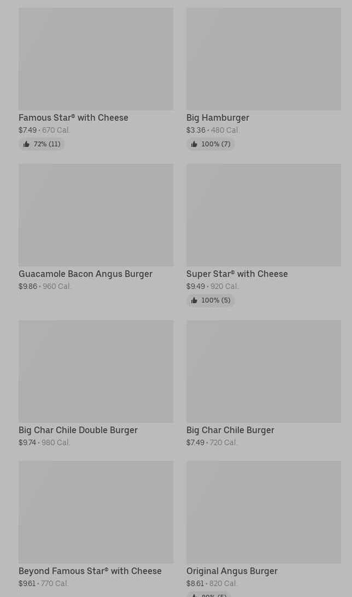Click thumbs-up icon beside 72% (11) rating
Viewport: 352px width, 597px height.
point(26,144)
